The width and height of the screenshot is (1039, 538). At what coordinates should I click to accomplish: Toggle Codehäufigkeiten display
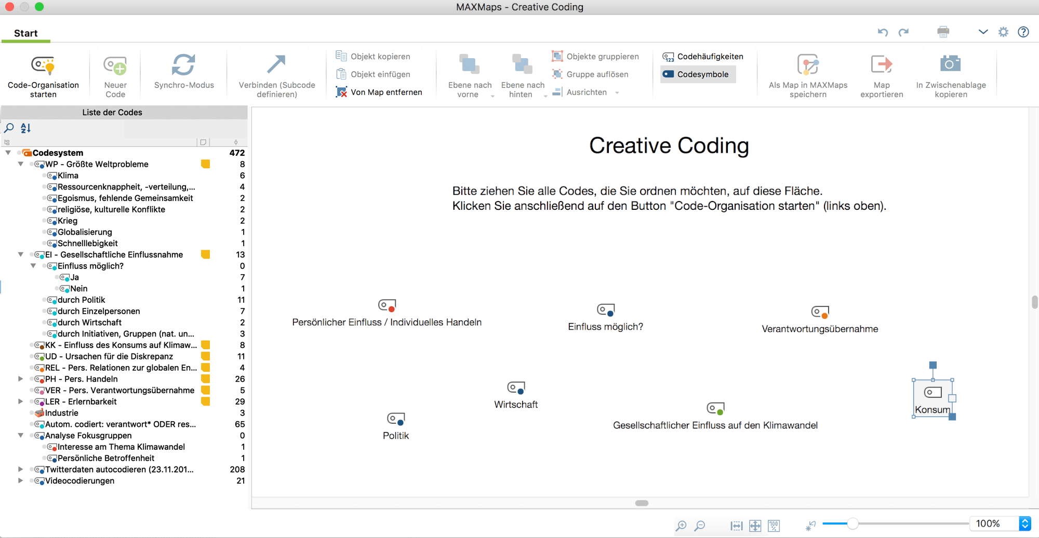[x=703, y=56]
